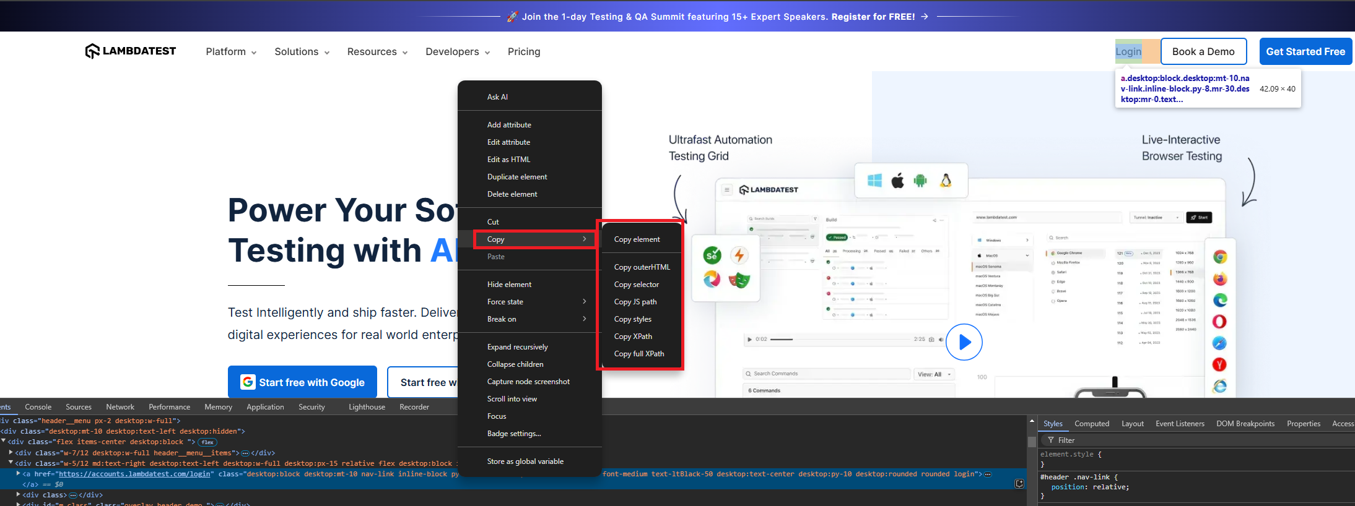Screen dimensions: 1355x506
Task: Open the DOM Breakpoints tab
Action: click(x=1245, y=424)
